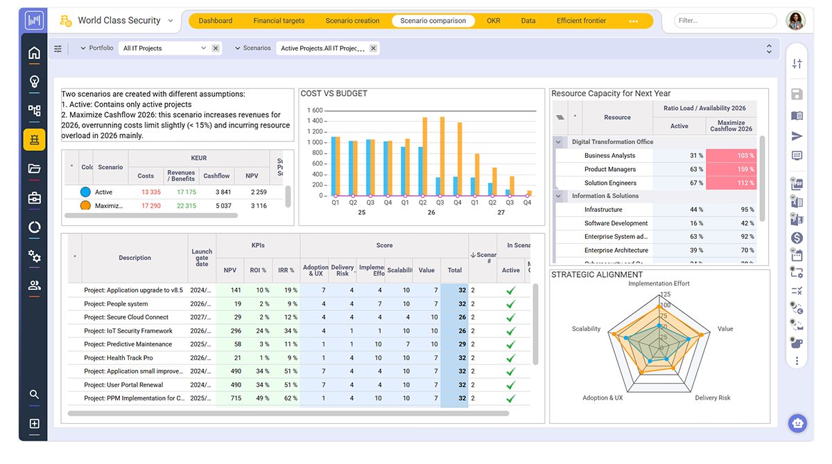
Task: Click the blue Active scenario color swatch
Action: tap(85, 192)
